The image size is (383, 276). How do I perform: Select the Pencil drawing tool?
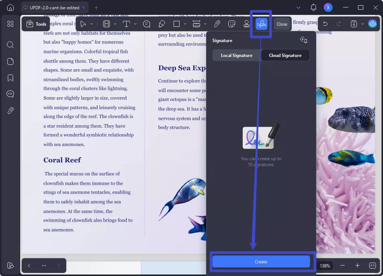tap(162, 24)
